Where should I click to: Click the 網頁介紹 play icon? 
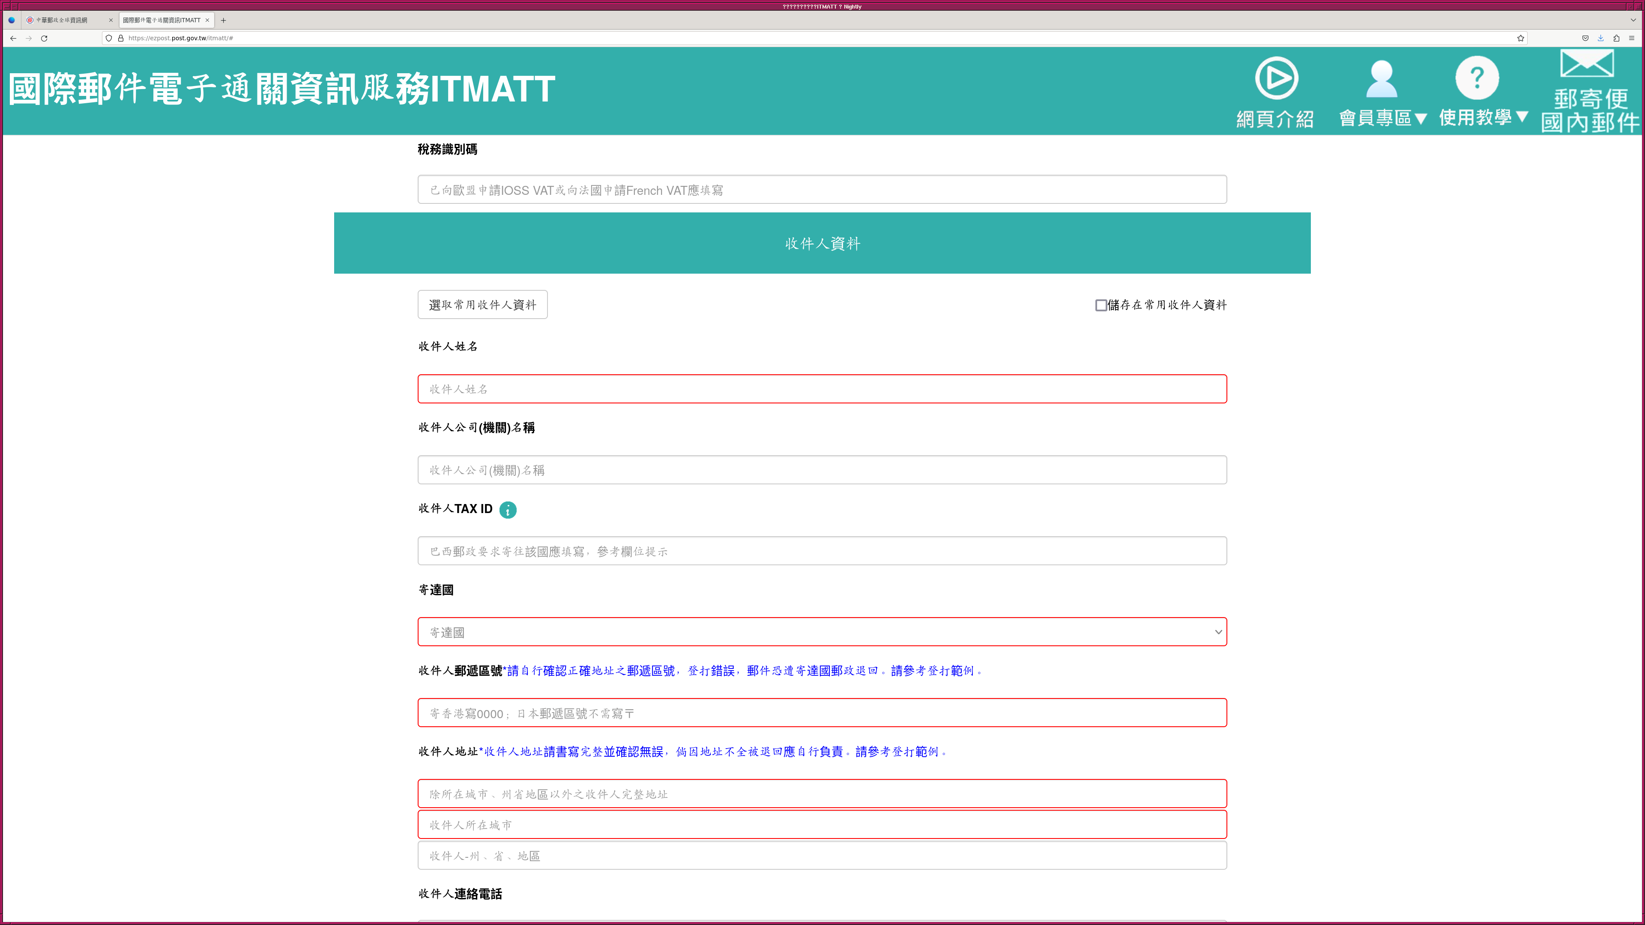[x=1276, y=78]
